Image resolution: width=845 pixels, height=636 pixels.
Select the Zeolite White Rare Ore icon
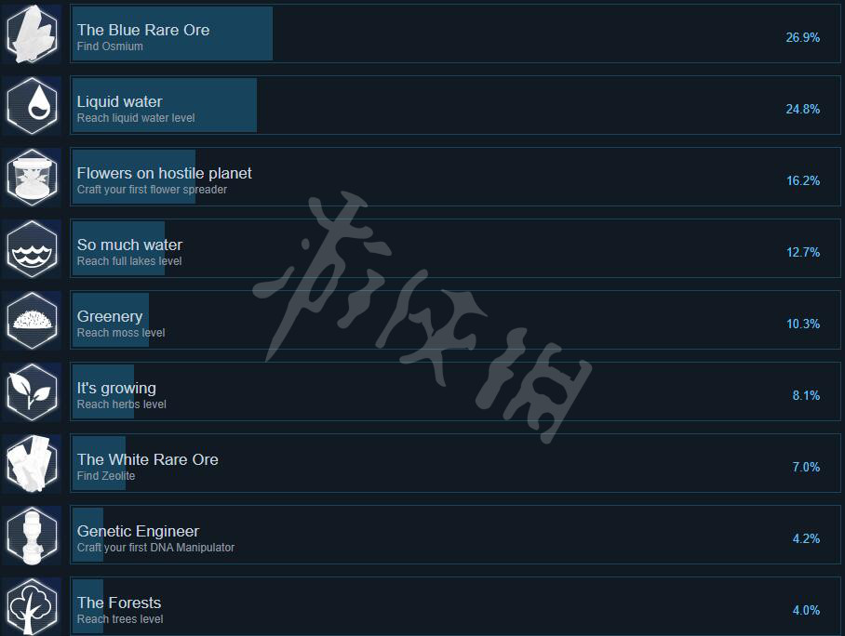coord(32,464)
